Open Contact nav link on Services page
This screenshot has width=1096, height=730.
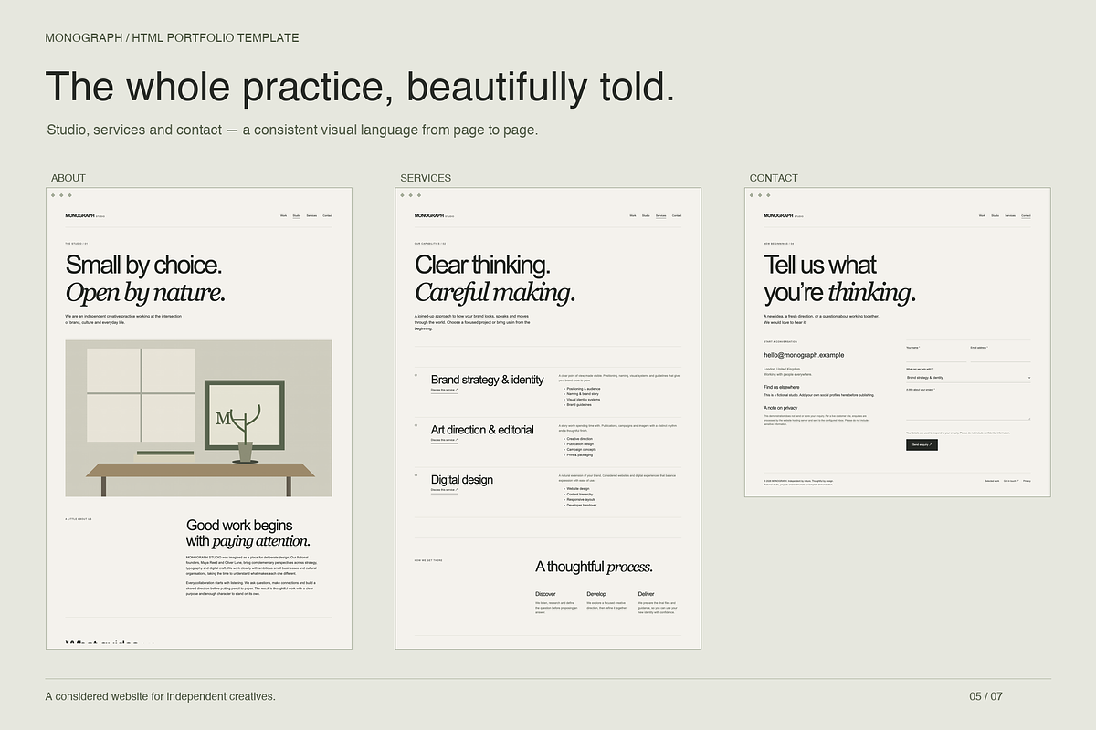pyautogui.click(x=676, y=215)
